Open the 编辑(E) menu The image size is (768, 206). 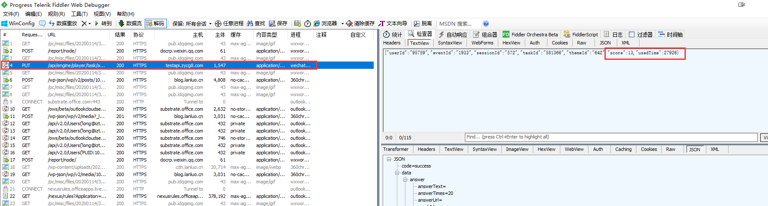click(33, 14)
